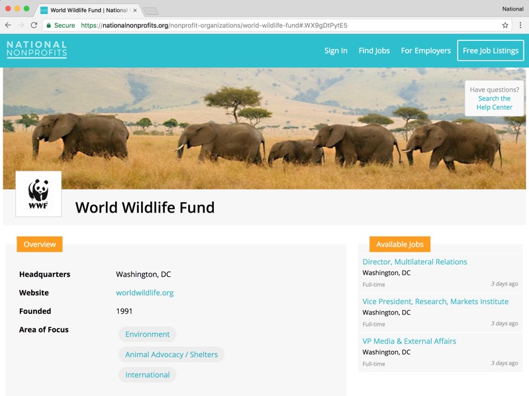Click the International focus tag
The image size is (529, 396).
(148, 375)
